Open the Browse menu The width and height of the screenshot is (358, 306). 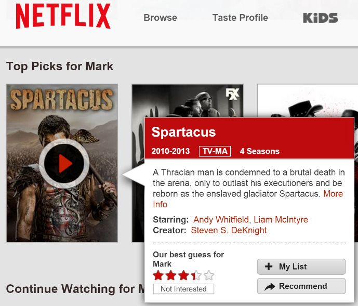(160, 18)
